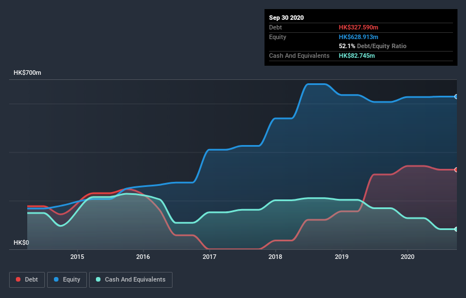Click the HK$82.745m cash value
The image size is (466, 298).
(356, 56)
